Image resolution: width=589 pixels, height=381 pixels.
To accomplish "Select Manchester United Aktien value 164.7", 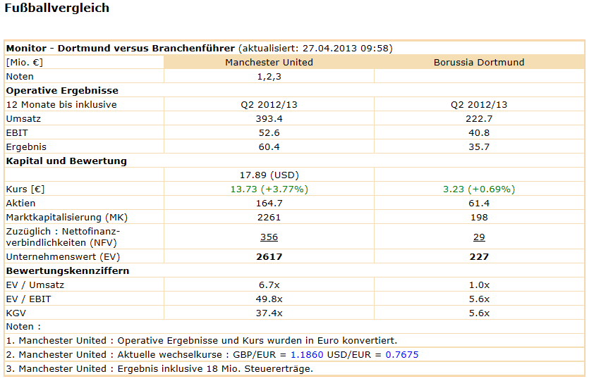I will (x=269, y=204).
